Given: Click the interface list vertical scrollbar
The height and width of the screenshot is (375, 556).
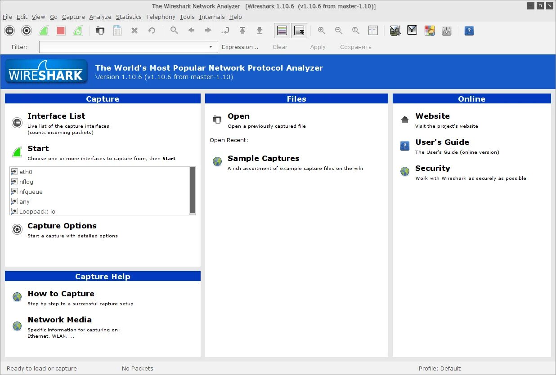Looking at the screenshot, I should coord(193,191).
